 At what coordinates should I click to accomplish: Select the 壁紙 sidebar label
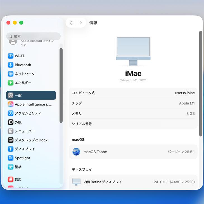[18, 167]
